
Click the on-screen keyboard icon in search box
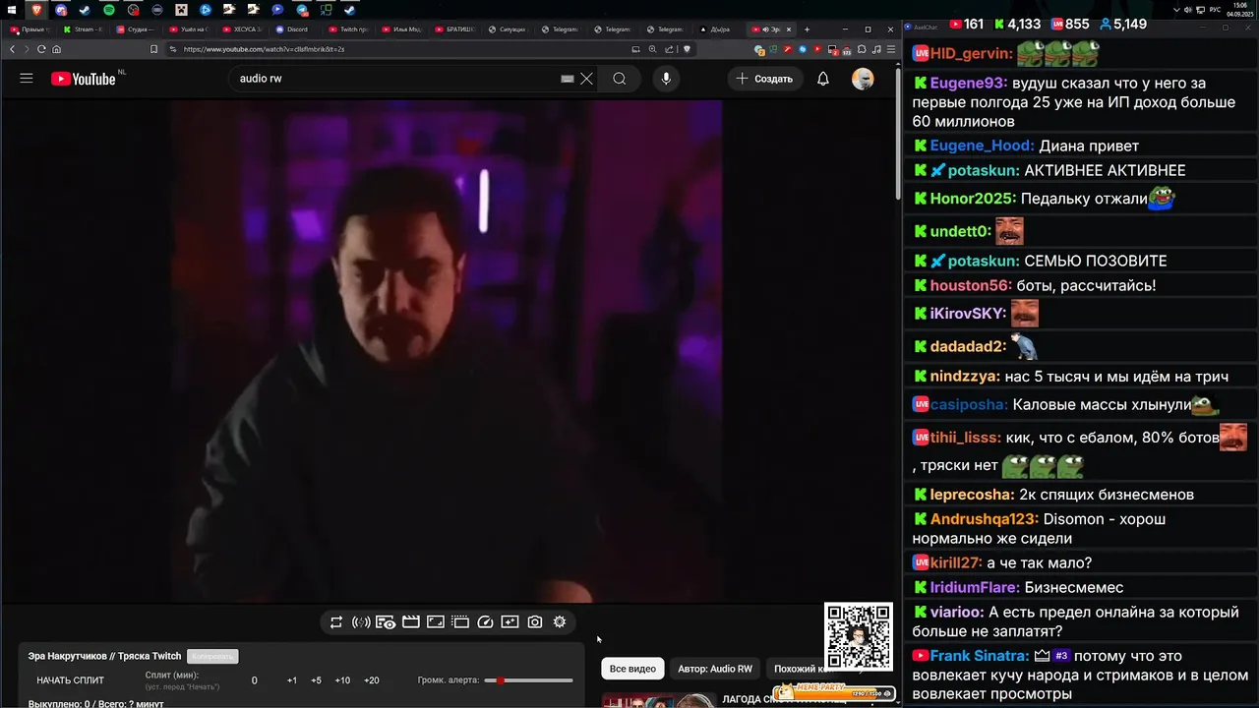(x=567, y=79)
